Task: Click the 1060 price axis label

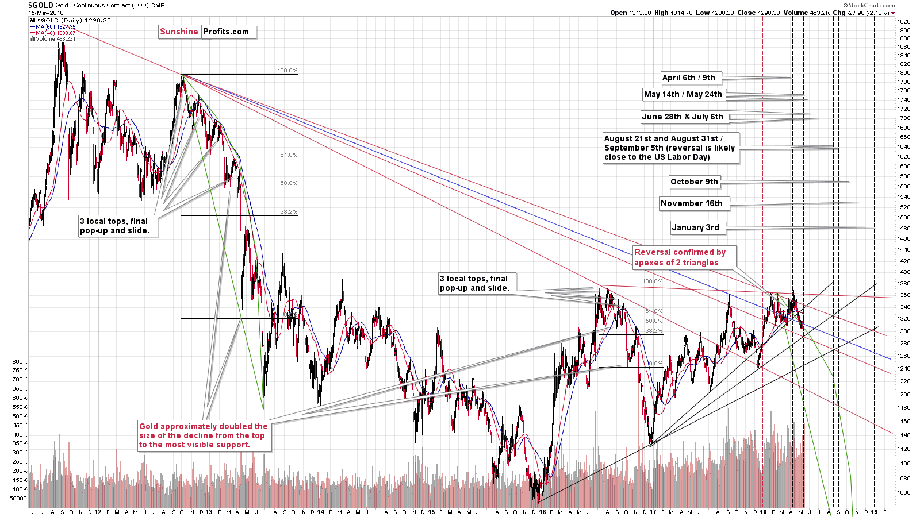Action: point(904,492)
